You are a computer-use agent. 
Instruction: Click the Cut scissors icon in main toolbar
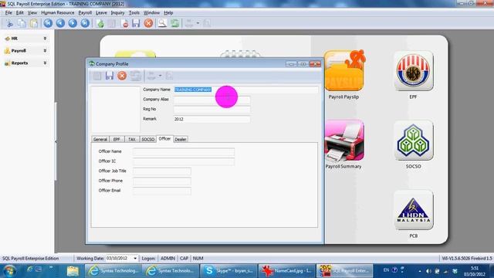pyautogui.click(x=9, y=23)
